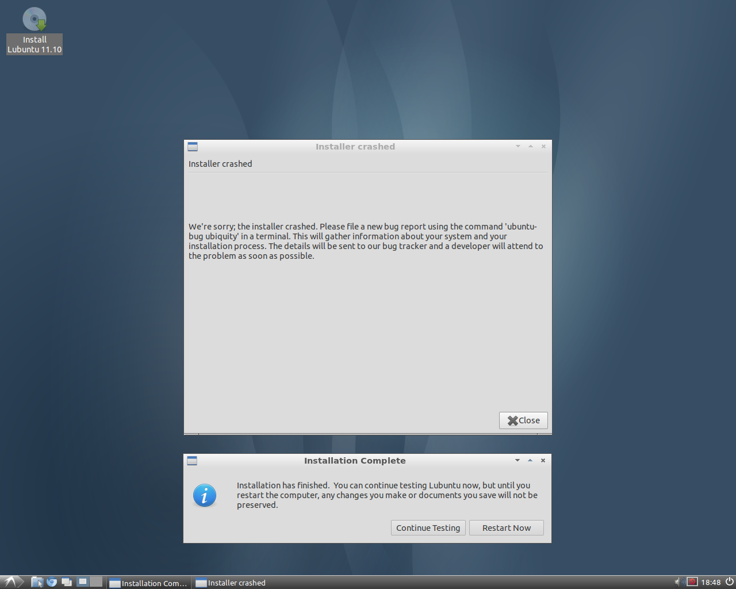
Task: Open the Installation Complete window menu icon
Action: 192,461
